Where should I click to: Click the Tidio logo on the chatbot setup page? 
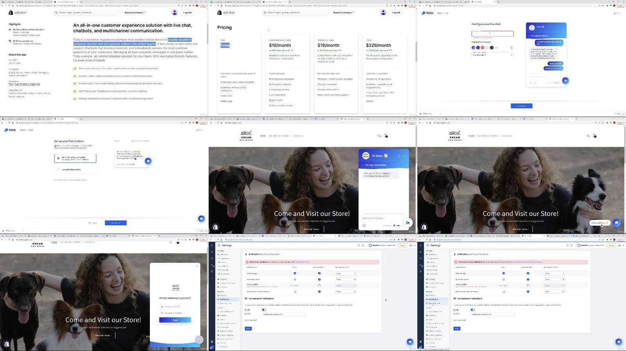pos(10,130)
